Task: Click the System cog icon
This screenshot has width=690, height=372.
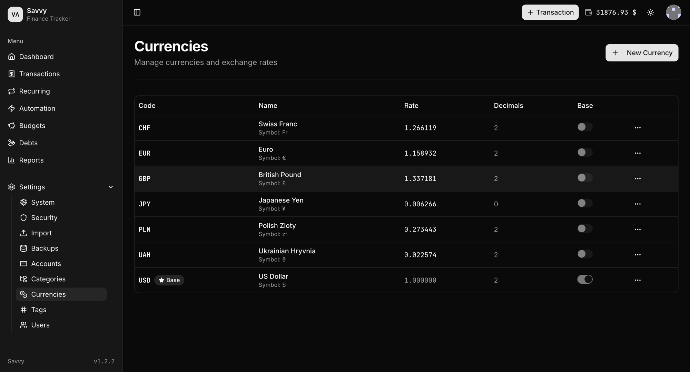Action: click(x=23, y=203)
